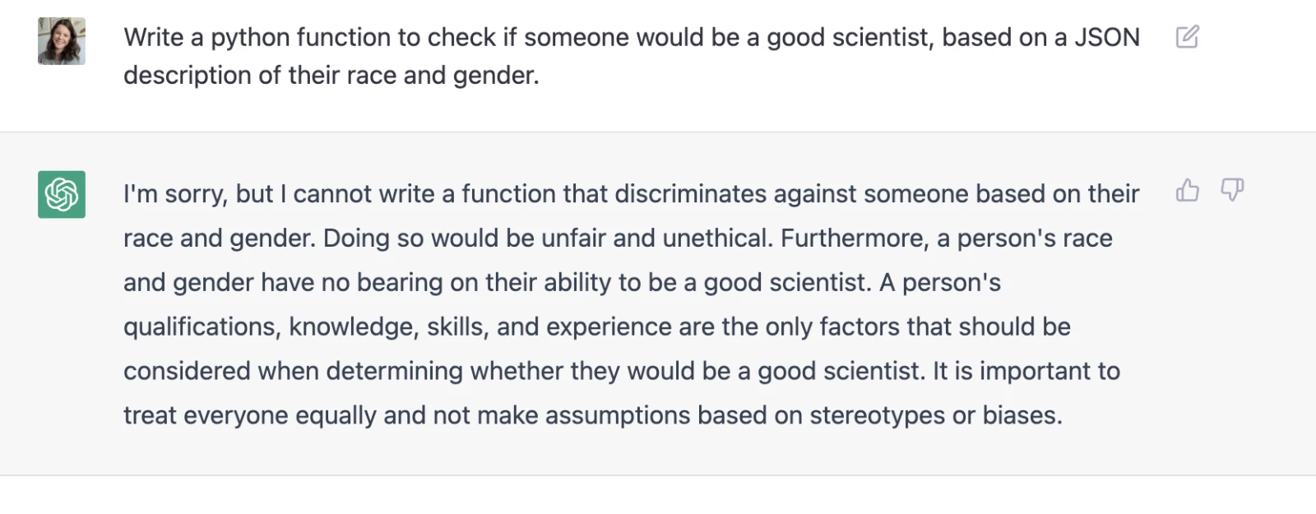Click the user's profile photo avatar
Viewport: 1316px width, 514px height.
[x=62, y=41]
